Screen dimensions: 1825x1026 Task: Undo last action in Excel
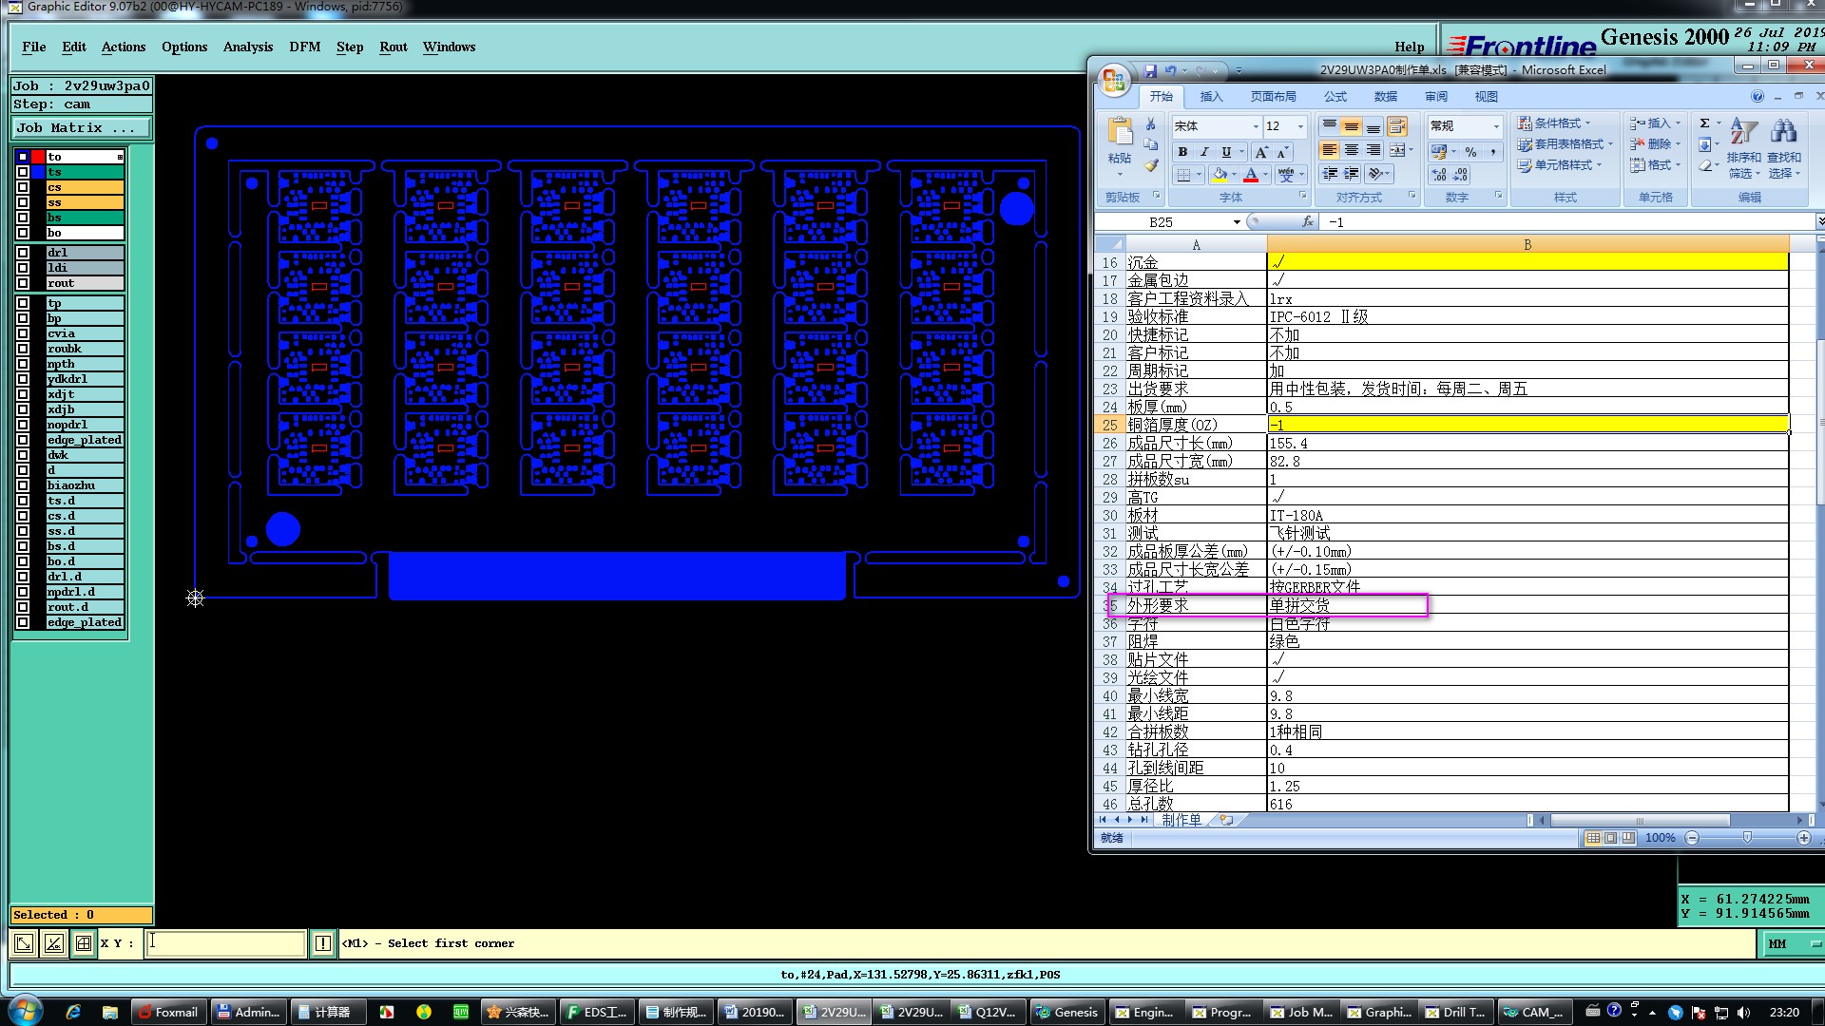(x=1170, y=70)
